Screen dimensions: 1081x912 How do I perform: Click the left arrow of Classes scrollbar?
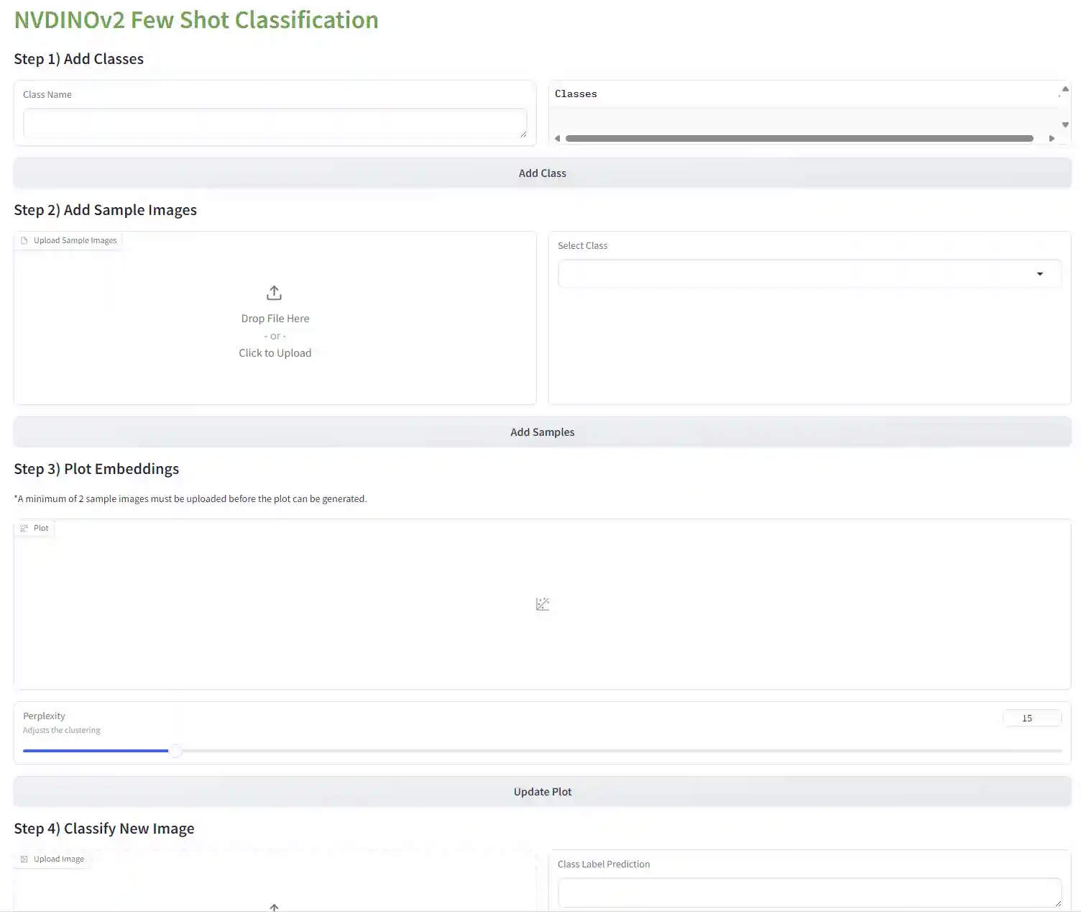[557, 139]
